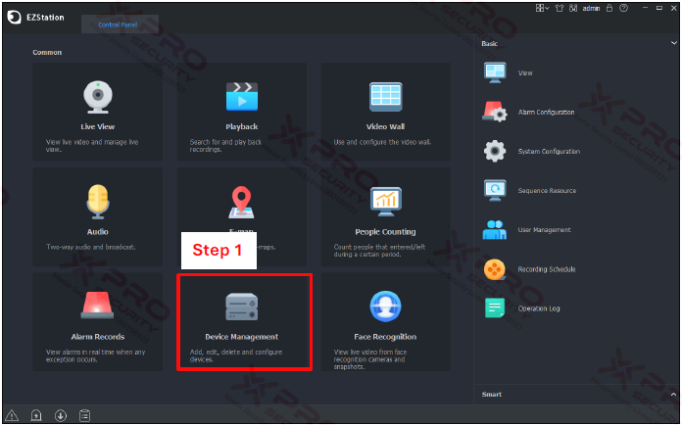682x425 pixels.
Task: Click 'Add, edit, delete and configure devices.' text
Action: 236,355
